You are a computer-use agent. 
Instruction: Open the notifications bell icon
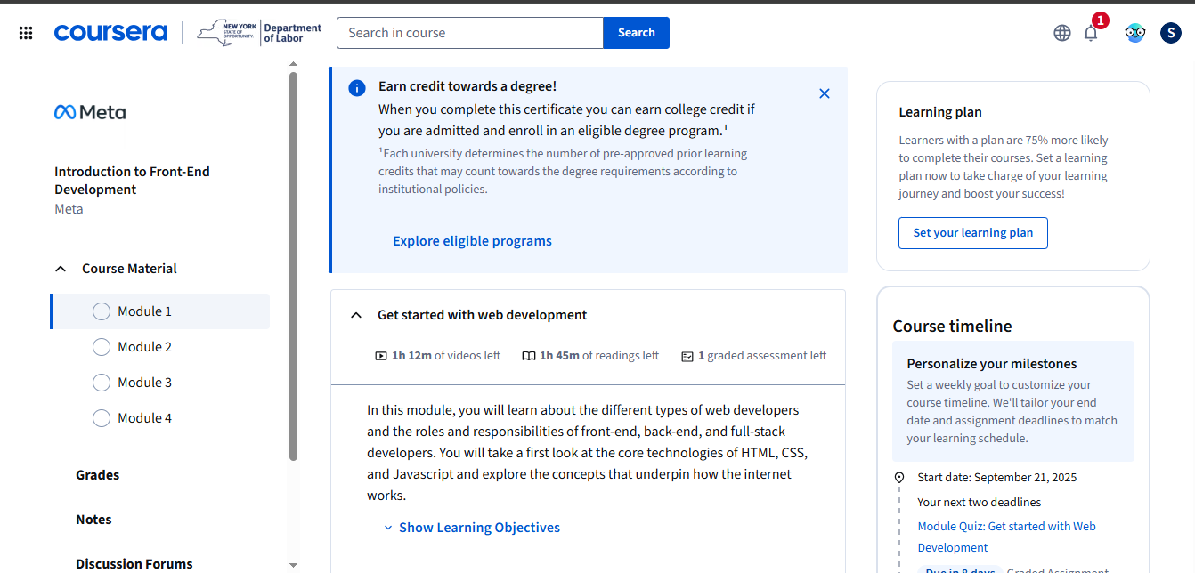pos(1091,34)
